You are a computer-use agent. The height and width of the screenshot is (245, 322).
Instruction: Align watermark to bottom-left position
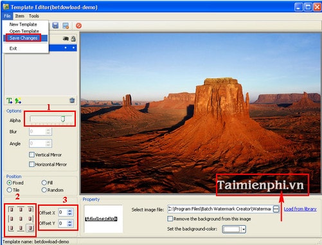(x=11, y=228)
